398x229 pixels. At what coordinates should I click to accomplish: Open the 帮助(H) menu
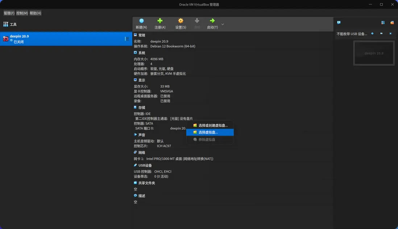[x=35, y=13]
